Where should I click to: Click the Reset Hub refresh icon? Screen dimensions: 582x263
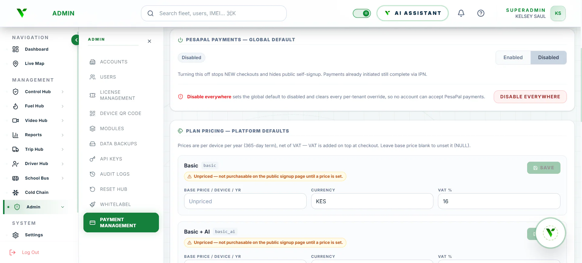pyautogui.click(x=93, y=189)
